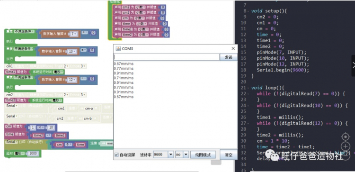Image resolution: width=355 pixels, height=172 pixels.
Task: Open Serial dropdown in the olive print block
Action: click(12, 142)
